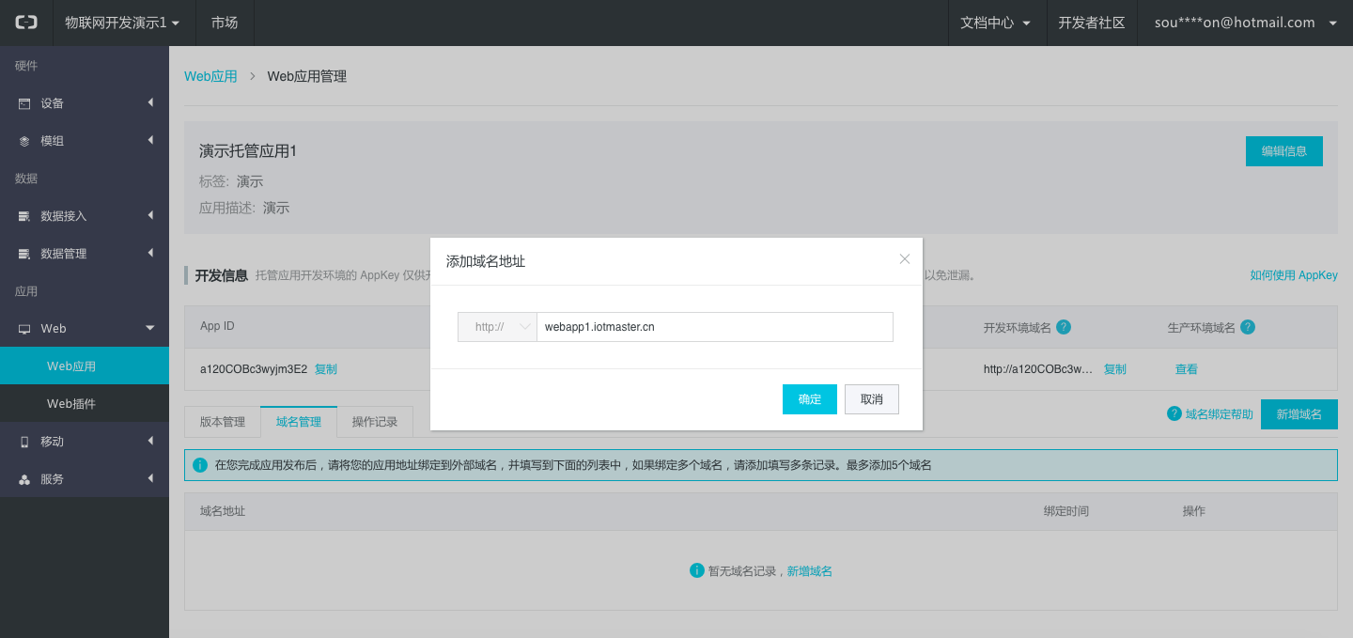Switch to the 版本管理 tab
Image resolution: width=1353 pixels, height=638 pixels.
coord(223,422)
